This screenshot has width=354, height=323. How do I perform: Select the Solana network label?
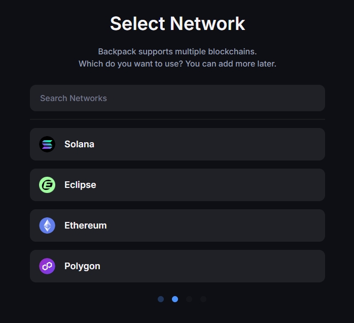click(x=79, y=144)
